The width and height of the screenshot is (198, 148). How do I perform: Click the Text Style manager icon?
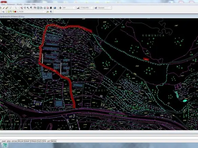(60, 8)
